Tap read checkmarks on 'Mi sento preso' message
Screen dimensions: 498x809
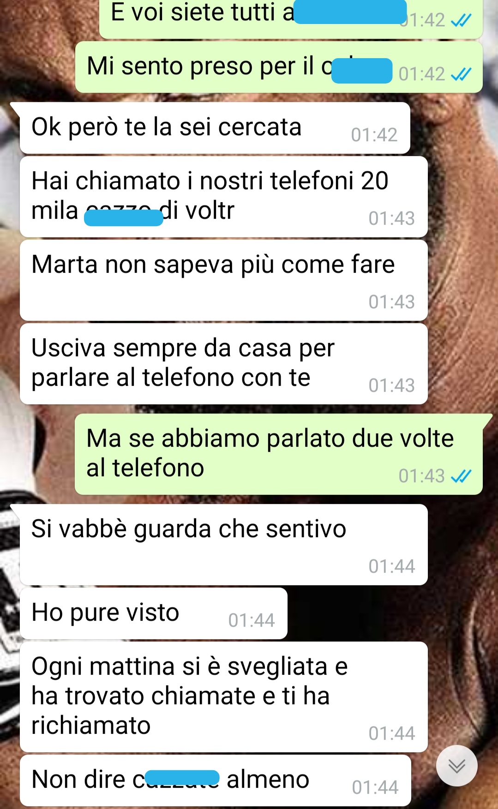pos(461,74)
